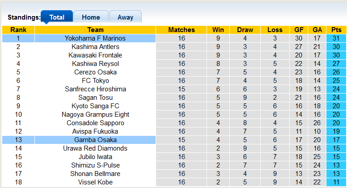Select Yokohama F Marinos 31 points cell
This screenshot has height=188, width=347.
336,38
